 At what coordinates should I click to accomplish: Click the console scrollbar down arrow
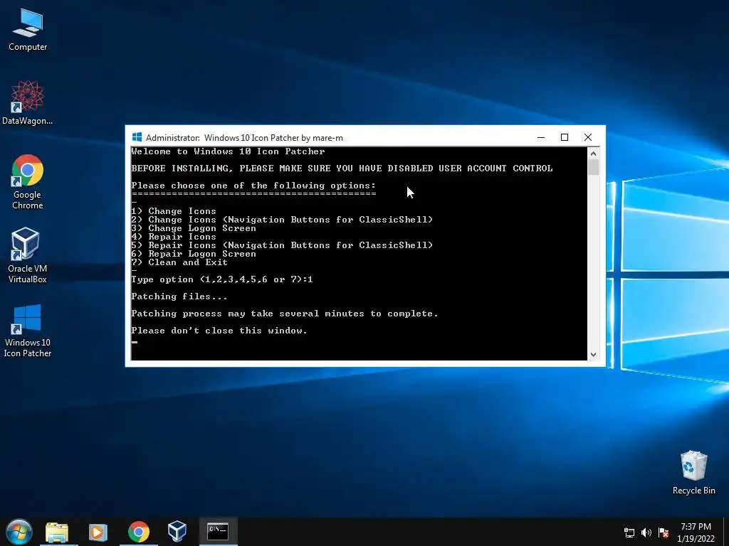click(593, 354)
